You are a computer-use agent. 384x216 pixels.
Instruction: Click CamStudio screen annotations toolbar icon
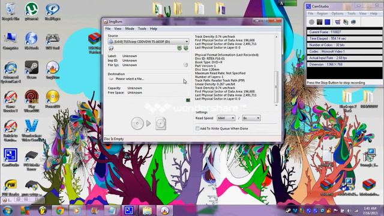tap(346, 22)
